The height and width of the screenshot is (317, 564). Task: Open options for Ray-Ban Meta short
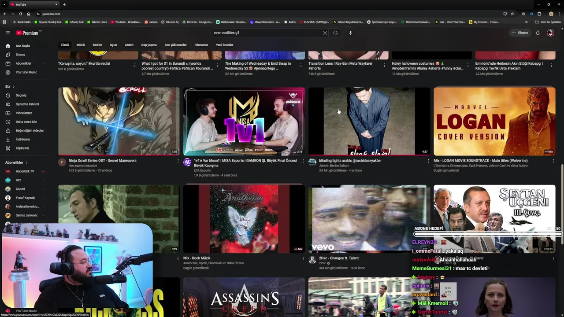[x=384, y=65]
